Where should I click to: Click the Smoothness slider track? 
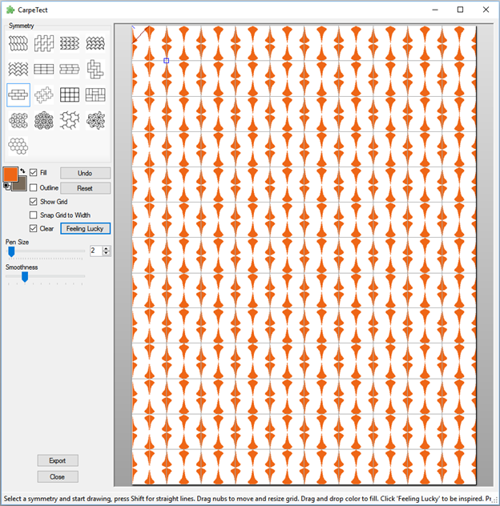click(x=46, y=277)
